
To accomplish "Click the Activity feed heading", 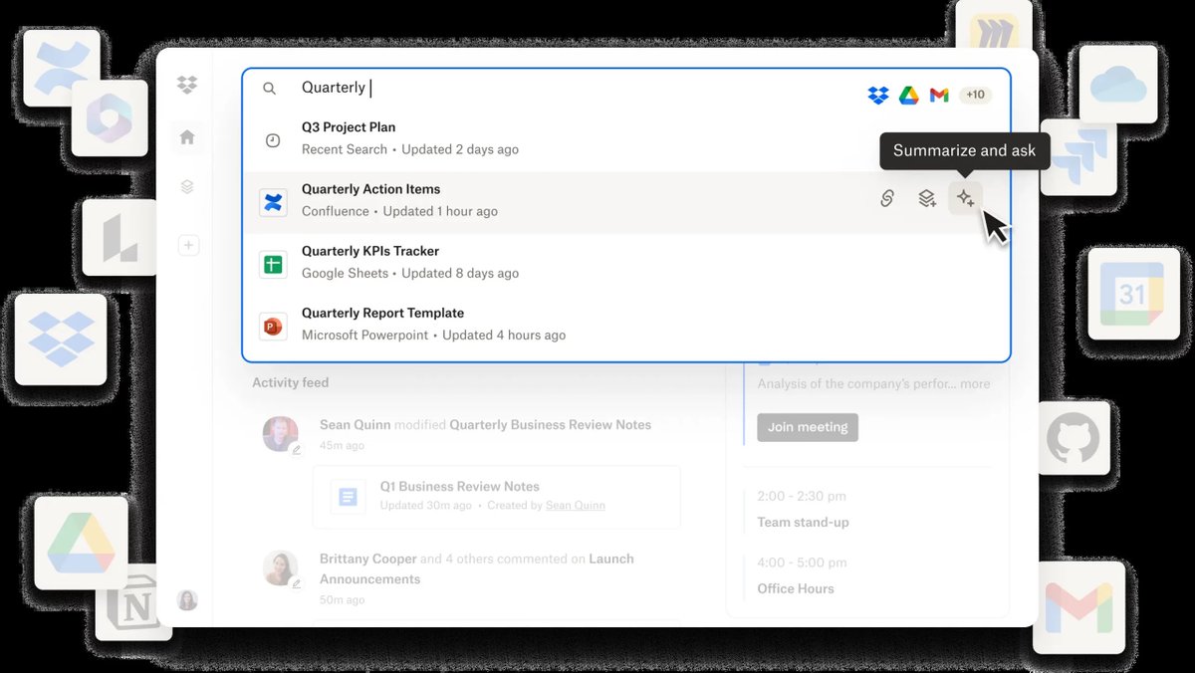I will (x=290, y=382).
